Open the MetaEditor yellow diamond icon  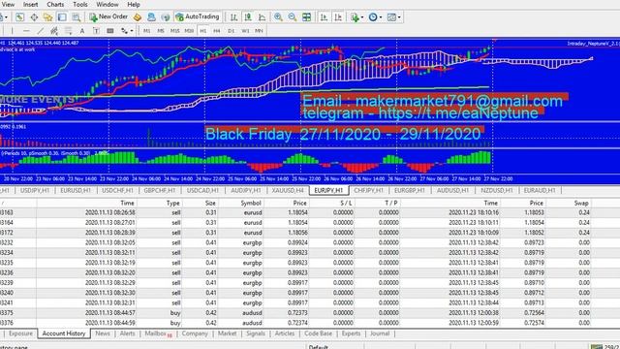(x=138, y=17)
